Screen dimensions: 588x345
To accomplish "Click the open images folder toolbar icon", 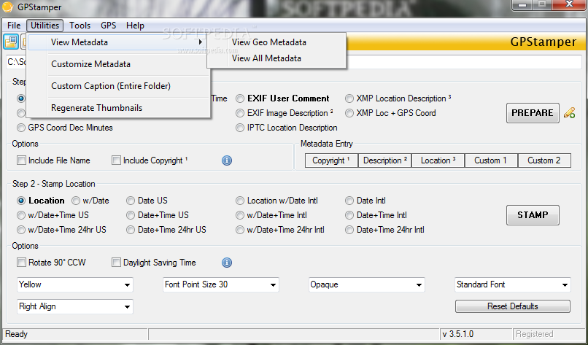I will point(11,42).
